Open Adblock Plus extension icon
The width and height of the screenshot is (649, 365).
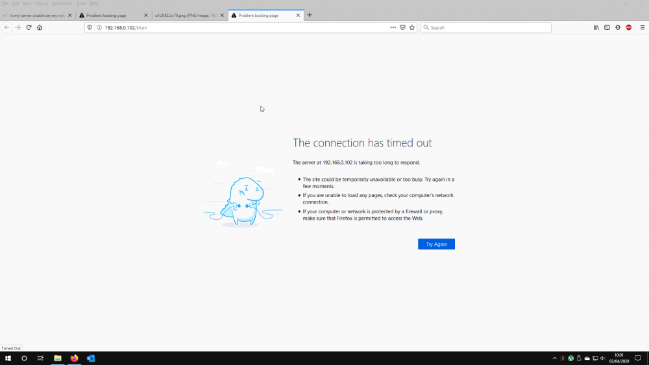tap(629, 28)
